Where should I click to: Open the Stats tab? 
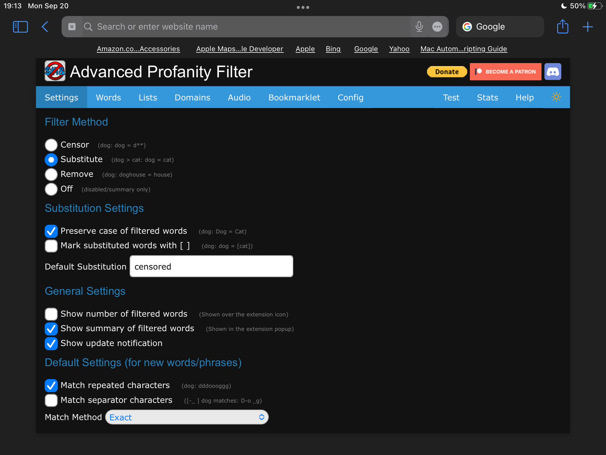(487, 97)
